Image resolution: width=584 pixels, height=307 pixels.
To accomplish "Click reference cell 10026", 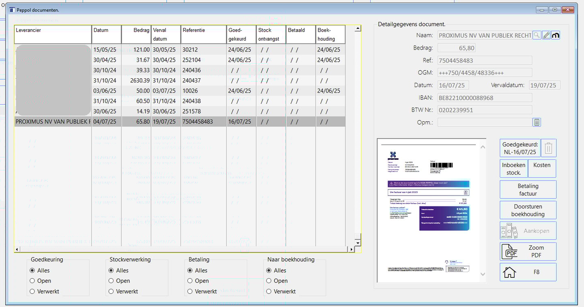I will click(204, 91).
